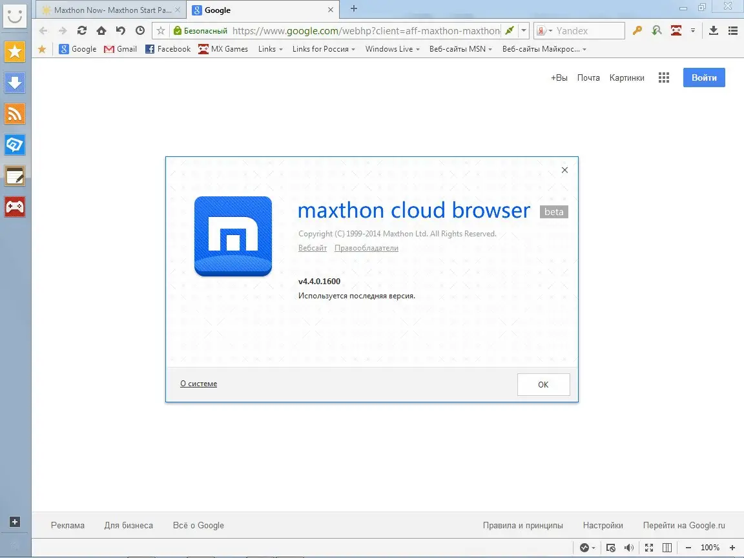Go back to previous page
Viewport: 744px width, 558px height.
tap(43, 31)
